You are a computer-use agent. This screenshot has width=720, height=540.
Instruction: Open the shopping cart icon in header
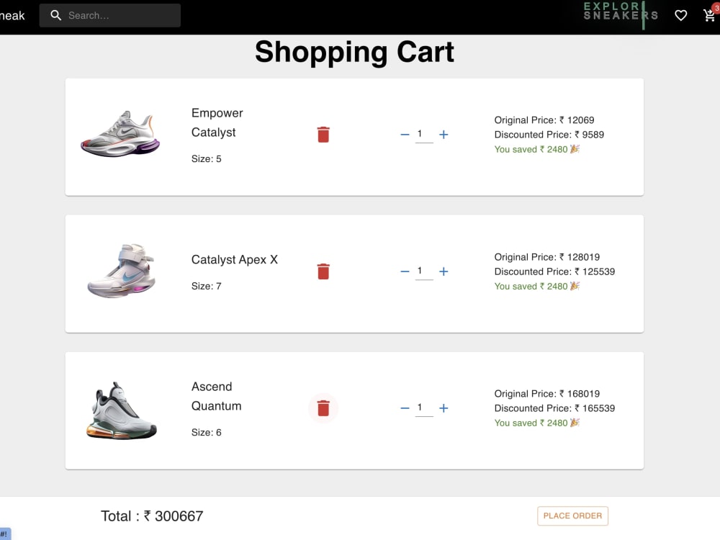[710, 14]
